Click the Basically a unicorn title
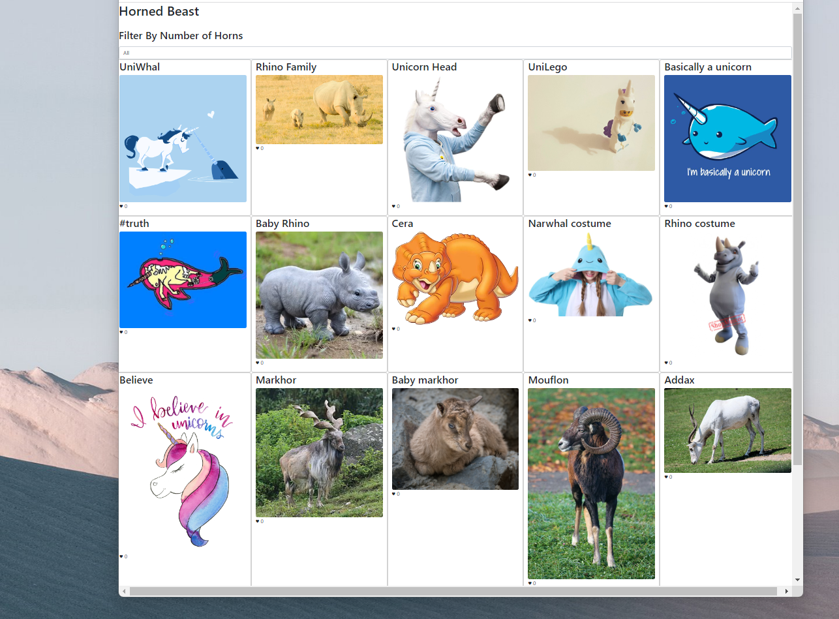The image size is (839, 619). [708, 67]
